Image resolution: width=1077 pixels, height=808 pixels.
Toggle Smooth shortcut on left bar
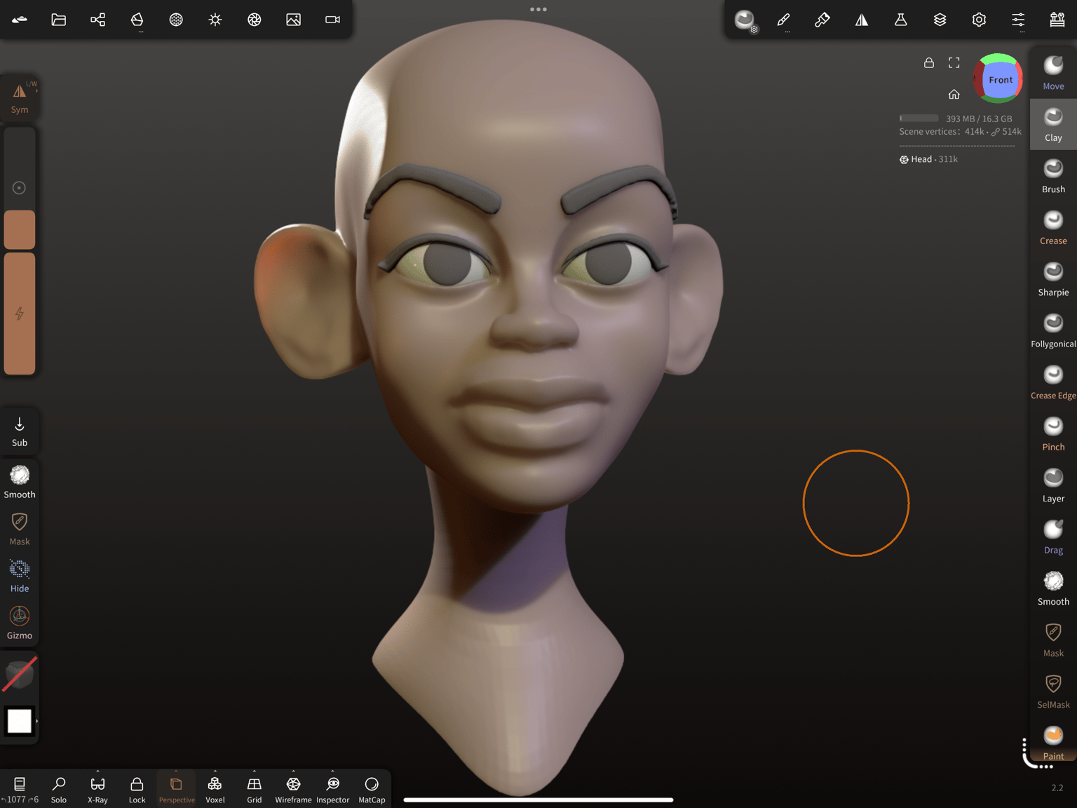[20, 482]
